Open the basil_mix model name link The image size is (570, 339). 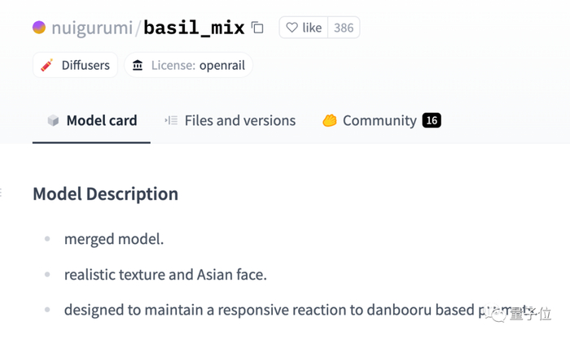point(194,28)
